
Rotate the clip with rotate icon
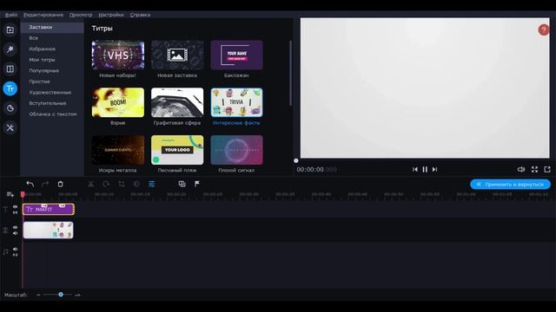106,184
